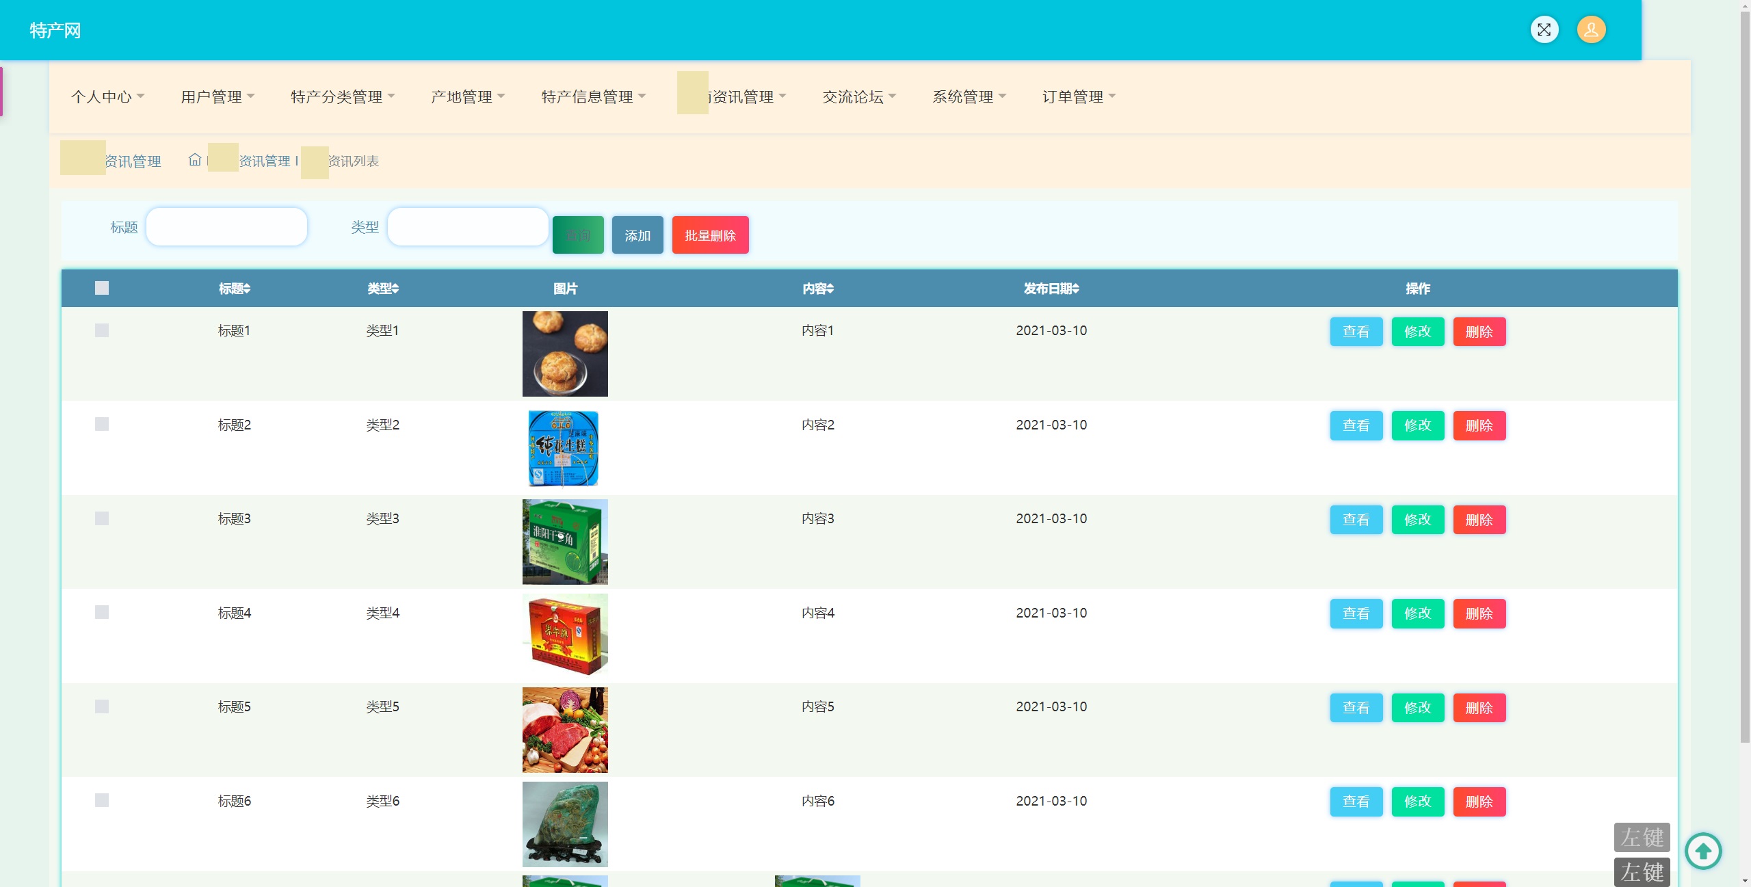Check the checkbox for row 标题4

102,612
